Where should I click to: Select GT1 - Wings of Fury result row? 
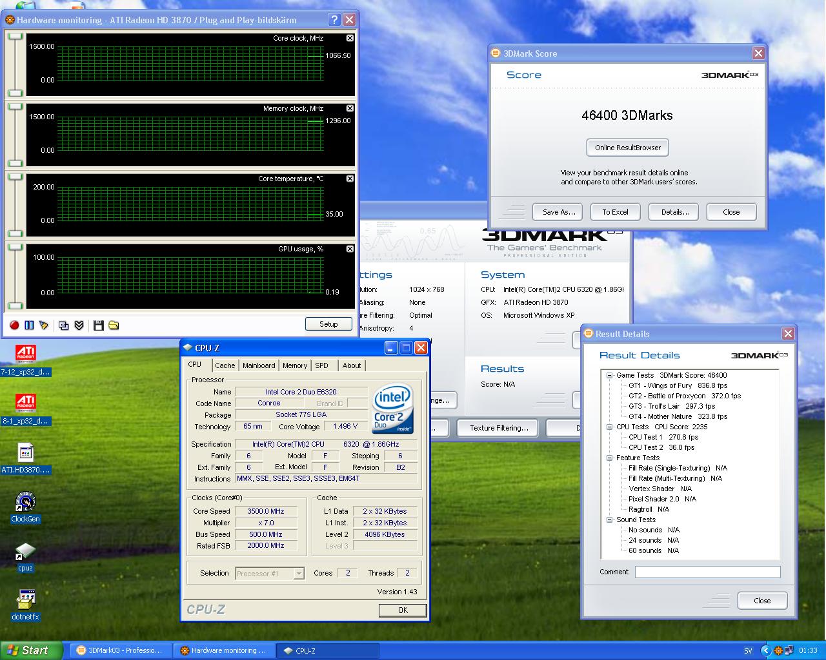click(x=678, y=385)
